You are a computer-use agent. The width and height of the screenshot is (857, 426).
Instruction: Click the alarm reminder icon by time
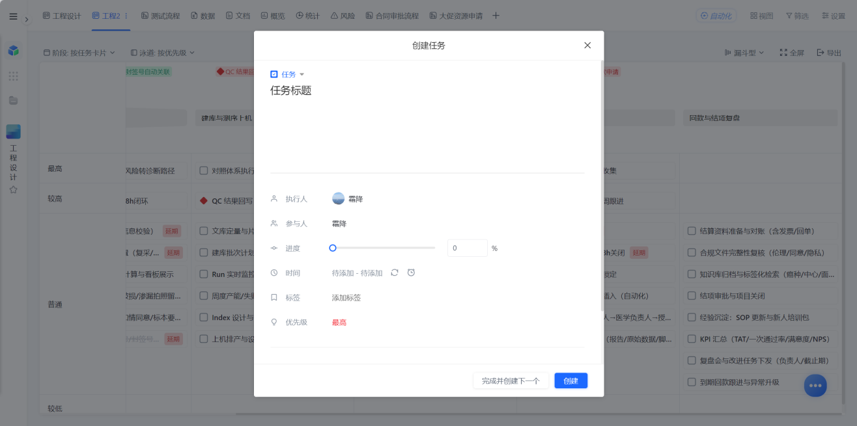(411, 273)
